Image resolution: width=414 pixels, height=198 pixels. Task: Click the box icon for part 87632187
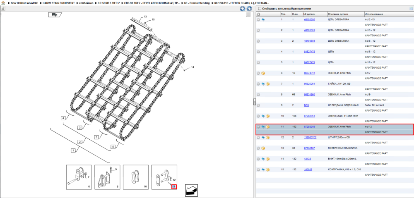(x=263, y=148)
